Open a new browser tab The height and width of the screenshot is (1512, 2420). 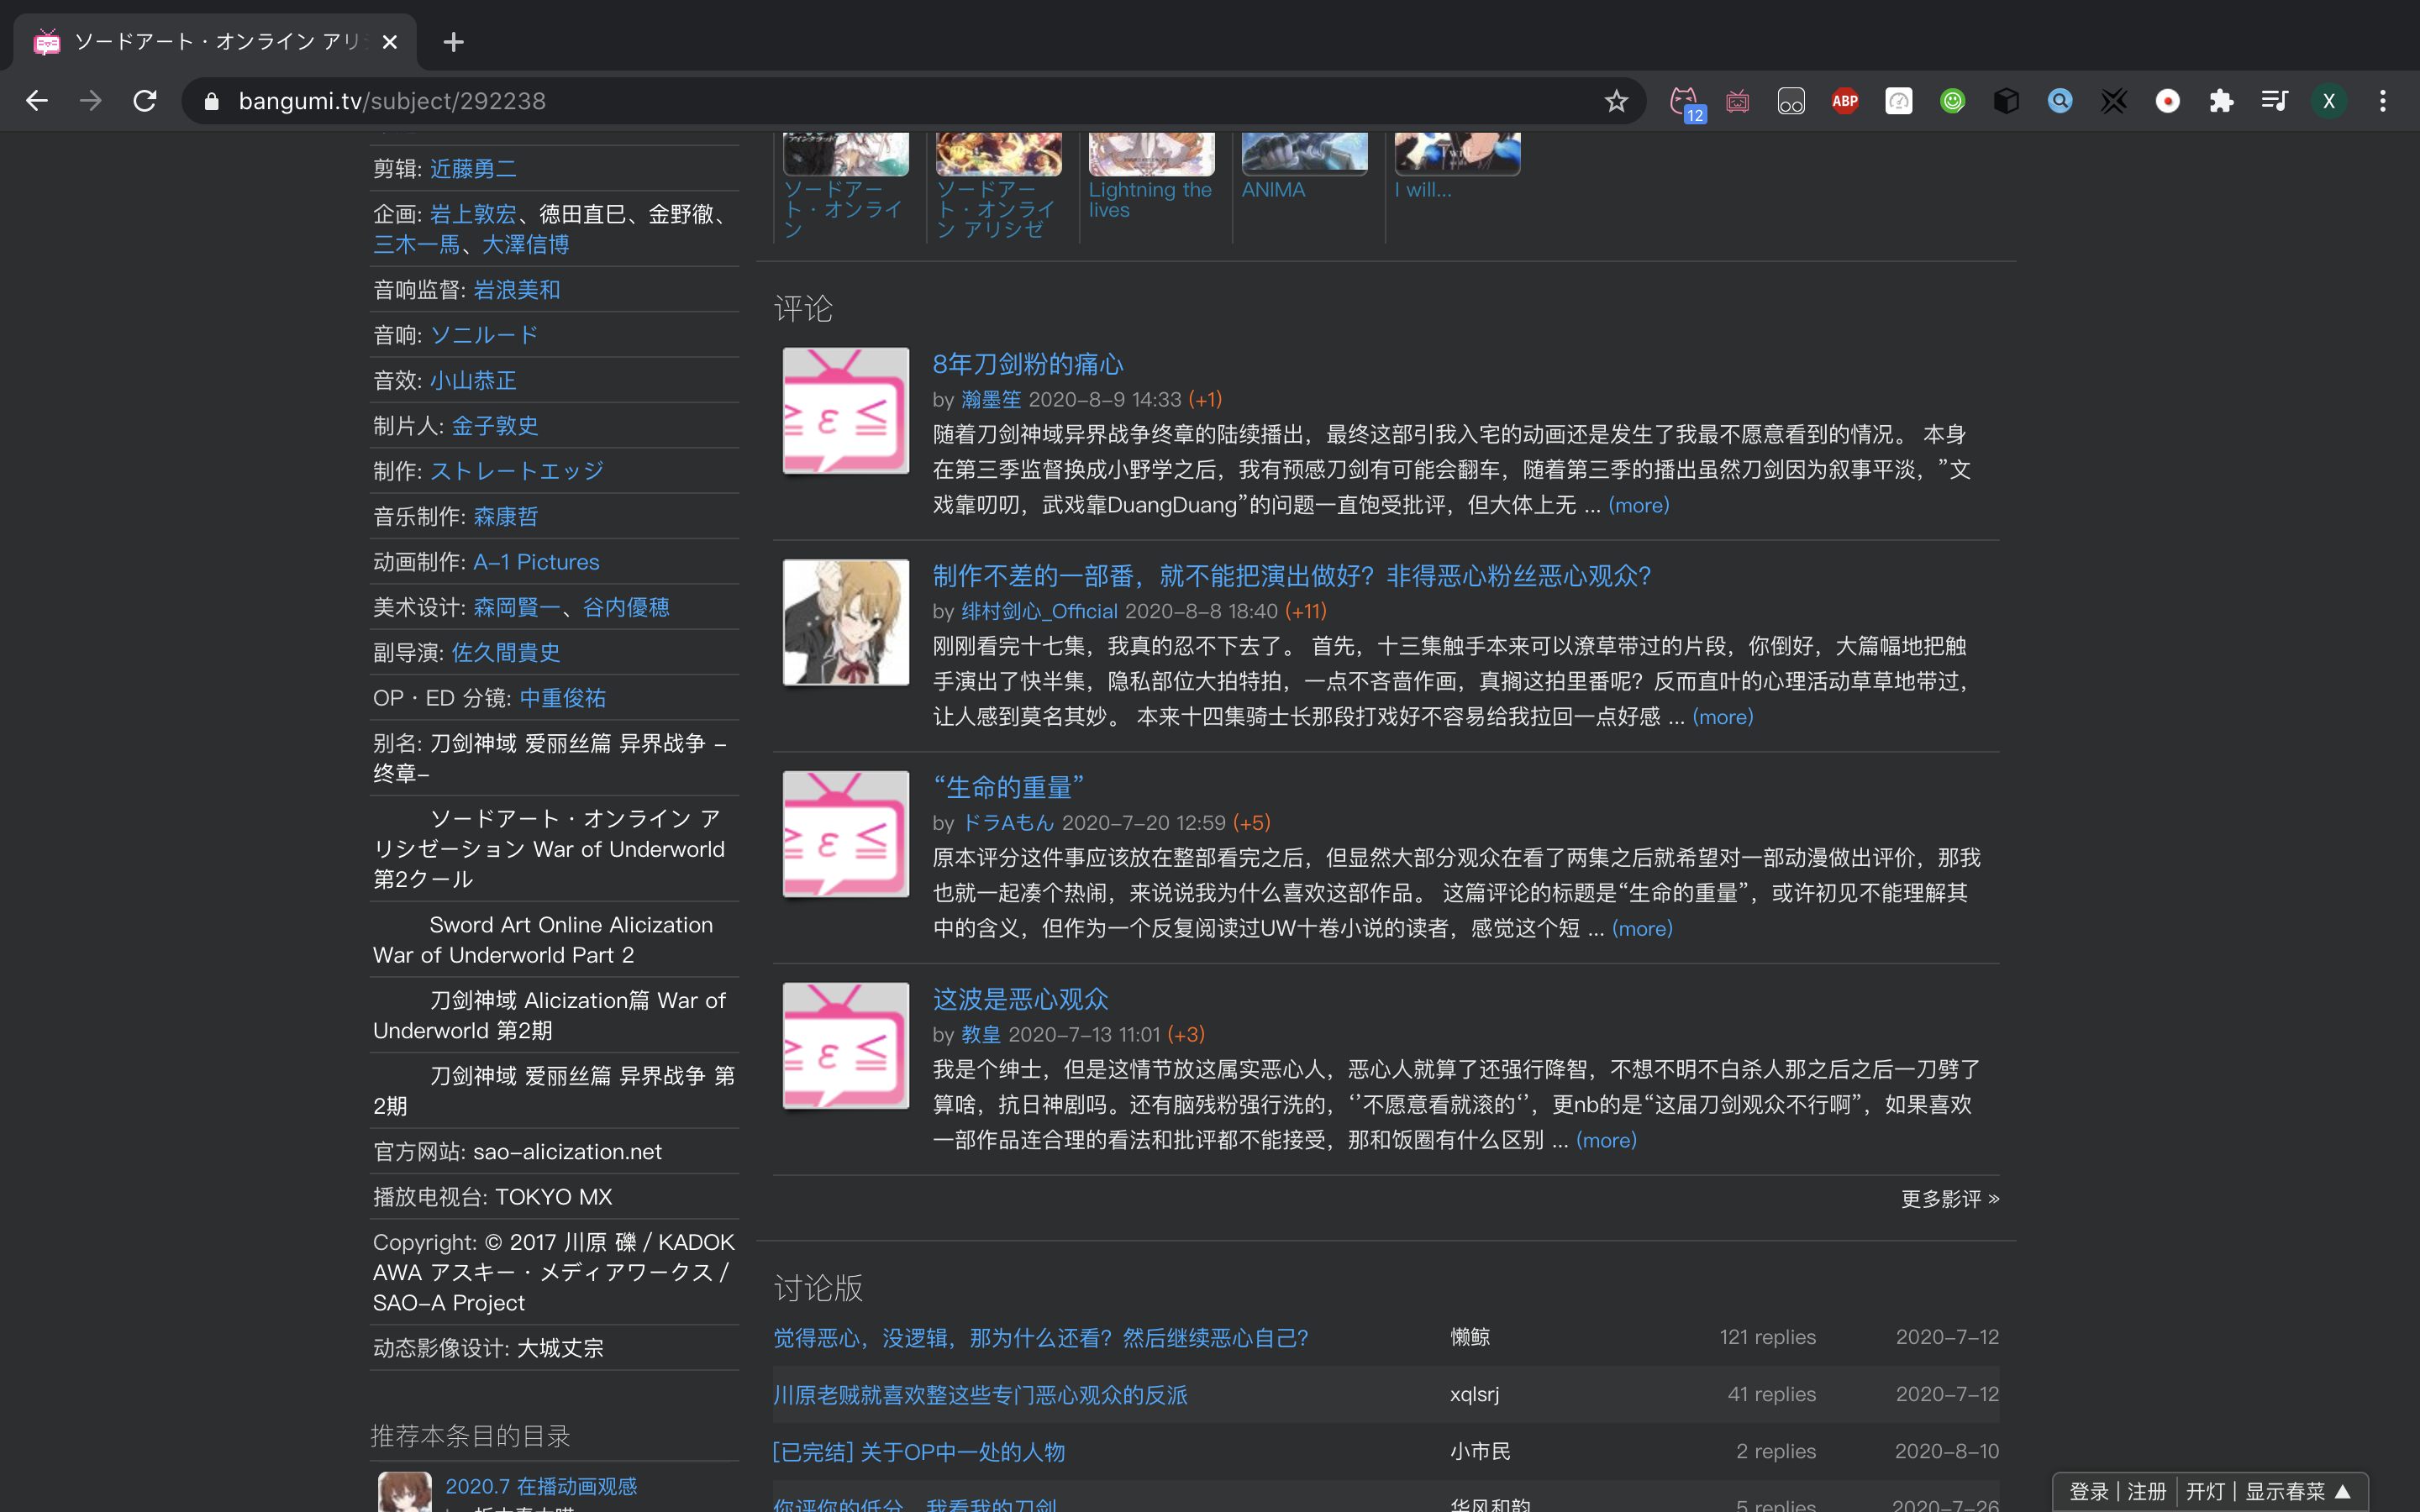coord(453,42)
